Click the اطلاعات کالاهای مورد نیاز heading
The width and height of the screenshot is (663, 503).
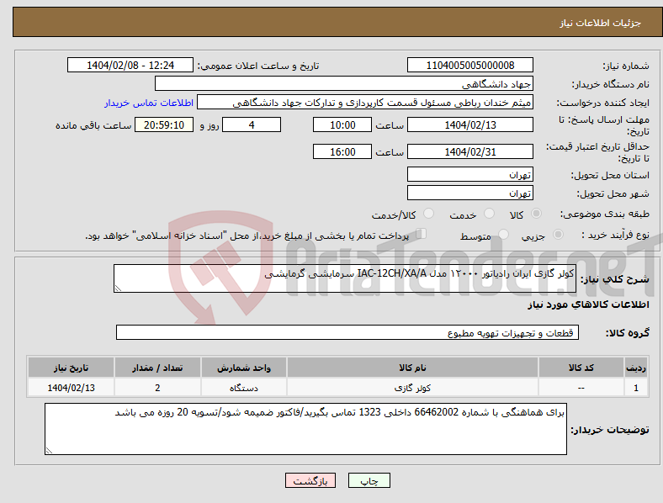(588, 304)
